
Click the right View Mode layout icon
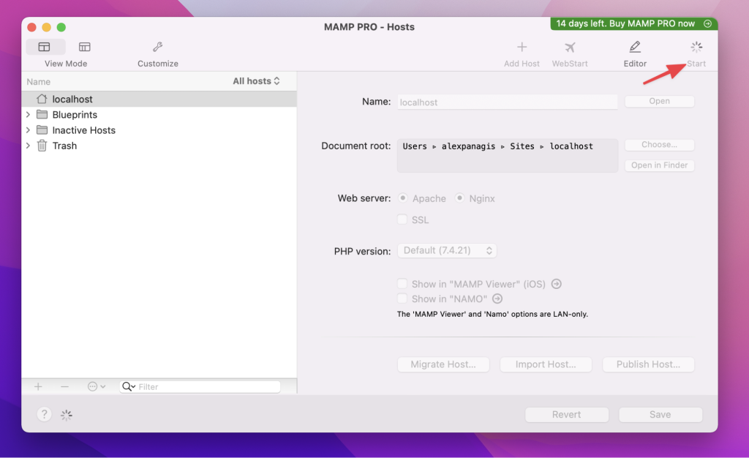point(85,47)
